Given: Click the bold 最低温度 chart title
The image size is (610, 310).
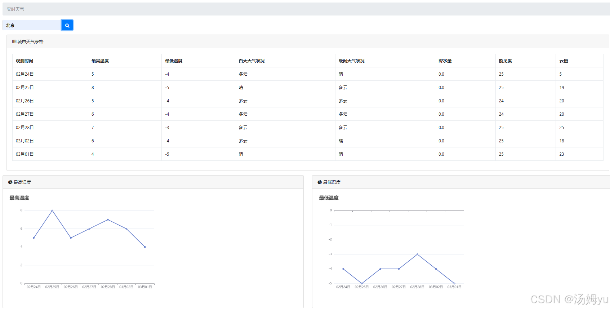Looking at the screenshot, I should (329, 198).
